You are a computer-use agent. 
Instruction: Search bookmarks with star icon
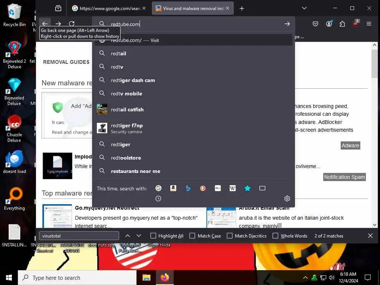(x=248, y=188)
